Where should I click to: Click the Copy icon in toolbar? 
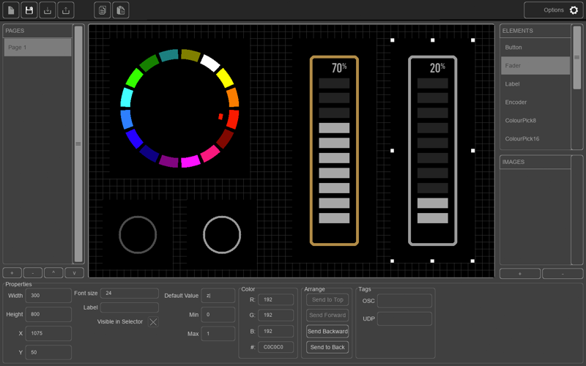(x=103, y=10)
